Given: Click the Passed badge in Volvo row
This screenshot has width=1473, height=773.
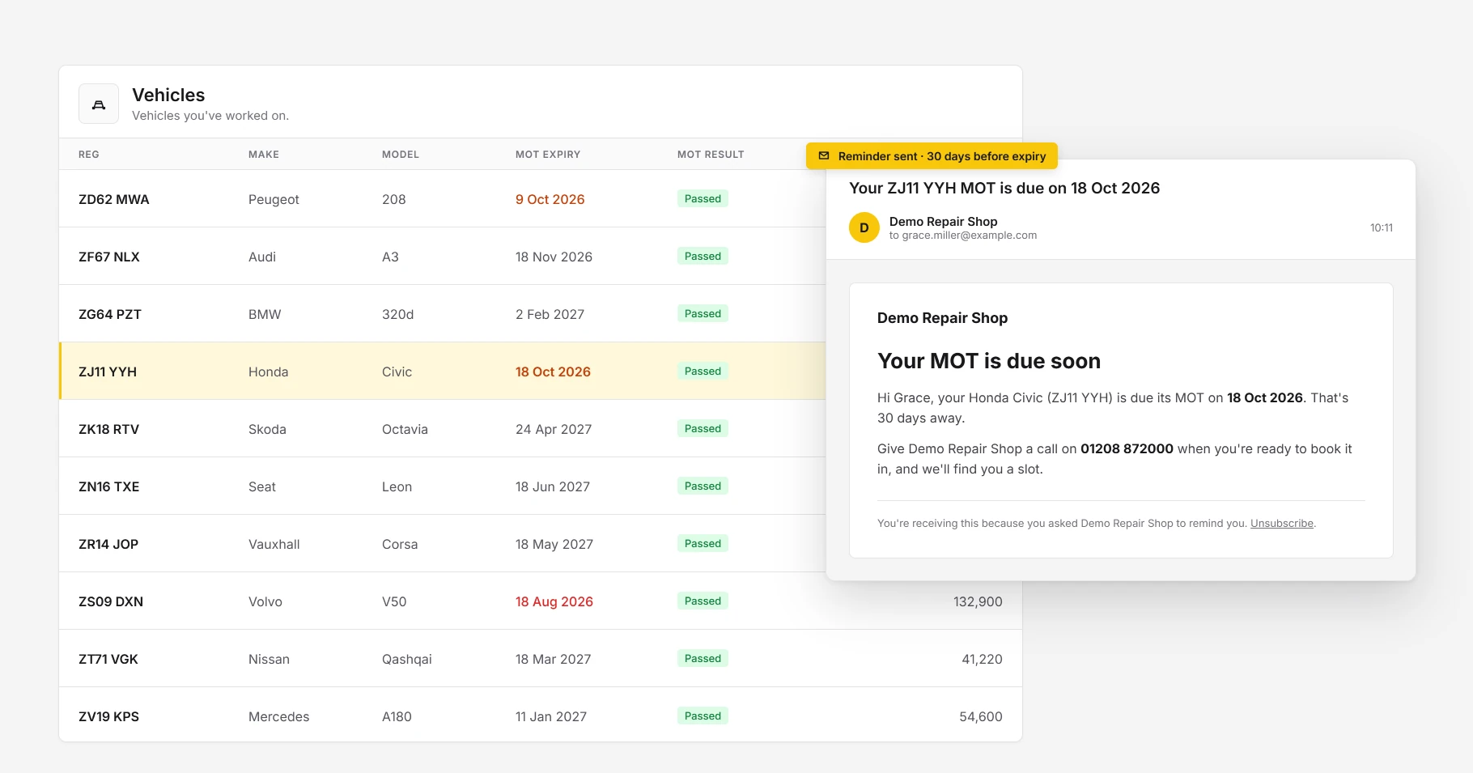Looking at the screenshot, I should tap(703, 601).
